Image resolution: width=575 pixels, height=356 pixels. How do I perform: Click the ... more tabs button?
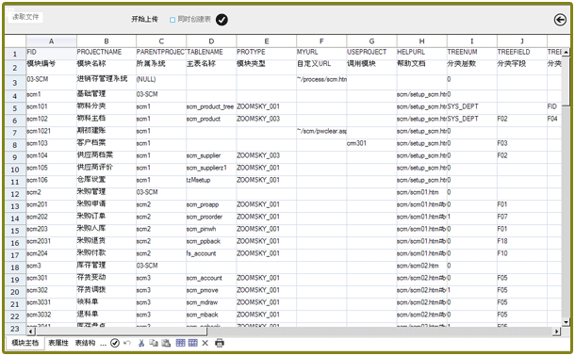103,344
